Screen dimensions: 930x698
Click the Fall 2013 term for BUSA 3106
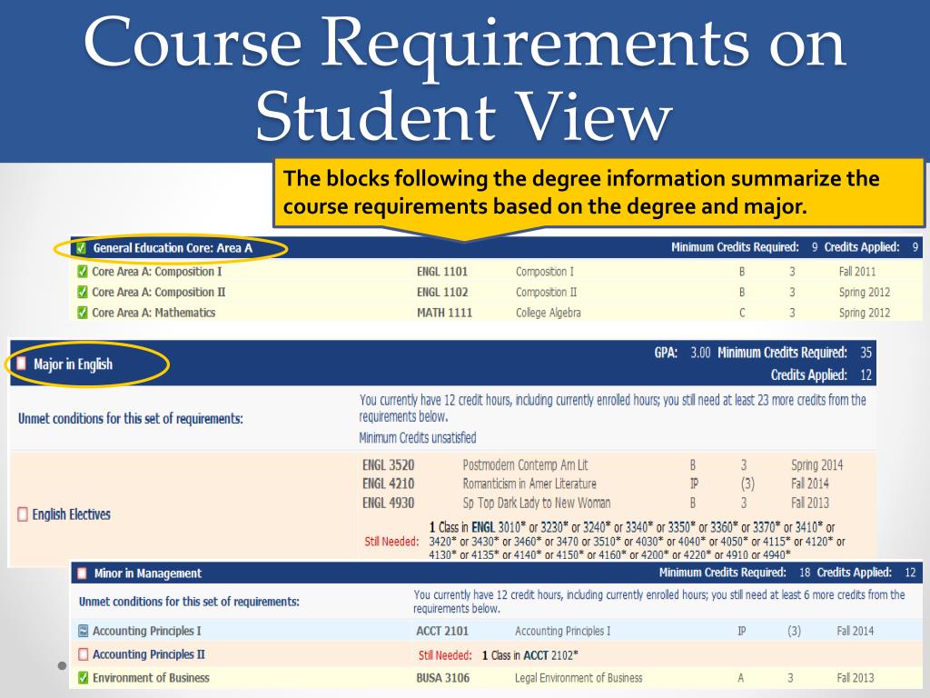856,677
